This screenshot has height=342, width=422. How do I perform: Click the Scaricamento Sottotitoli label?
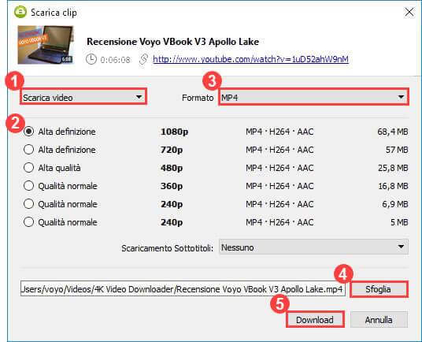pyautogui.click(x=167, y=247)
